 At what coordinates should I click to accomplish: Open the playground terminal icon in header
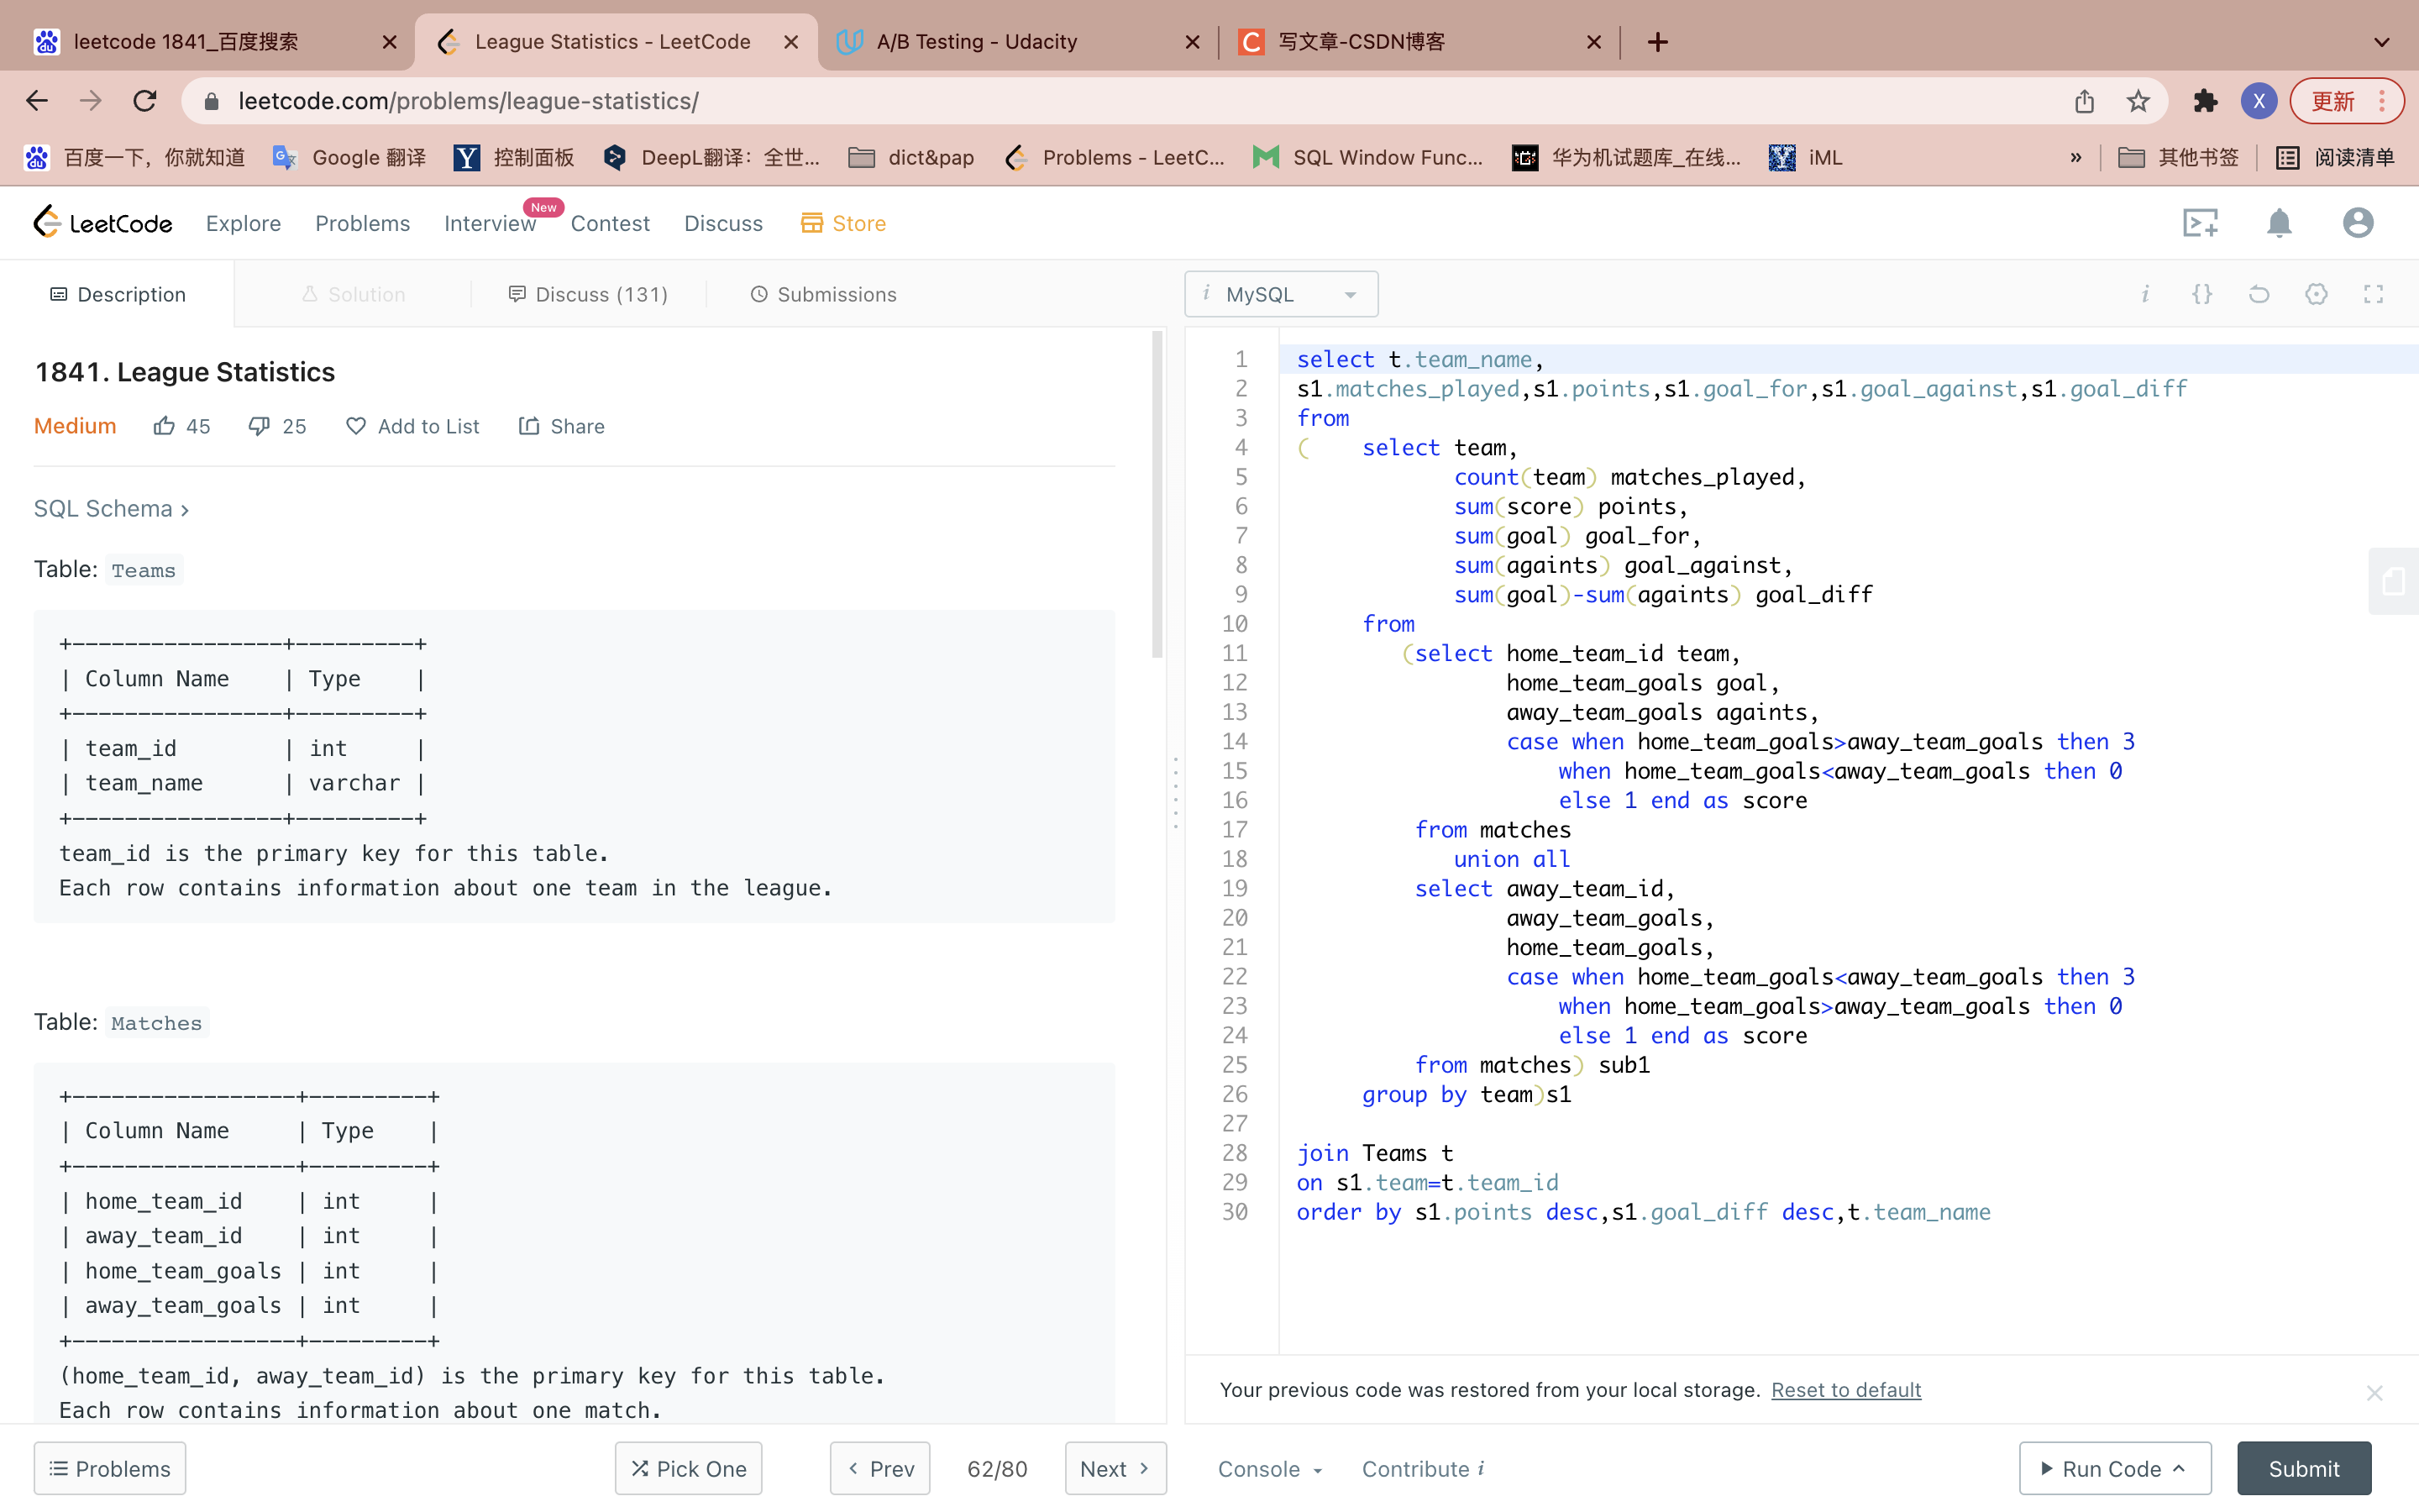click(x=2200, y=223)
